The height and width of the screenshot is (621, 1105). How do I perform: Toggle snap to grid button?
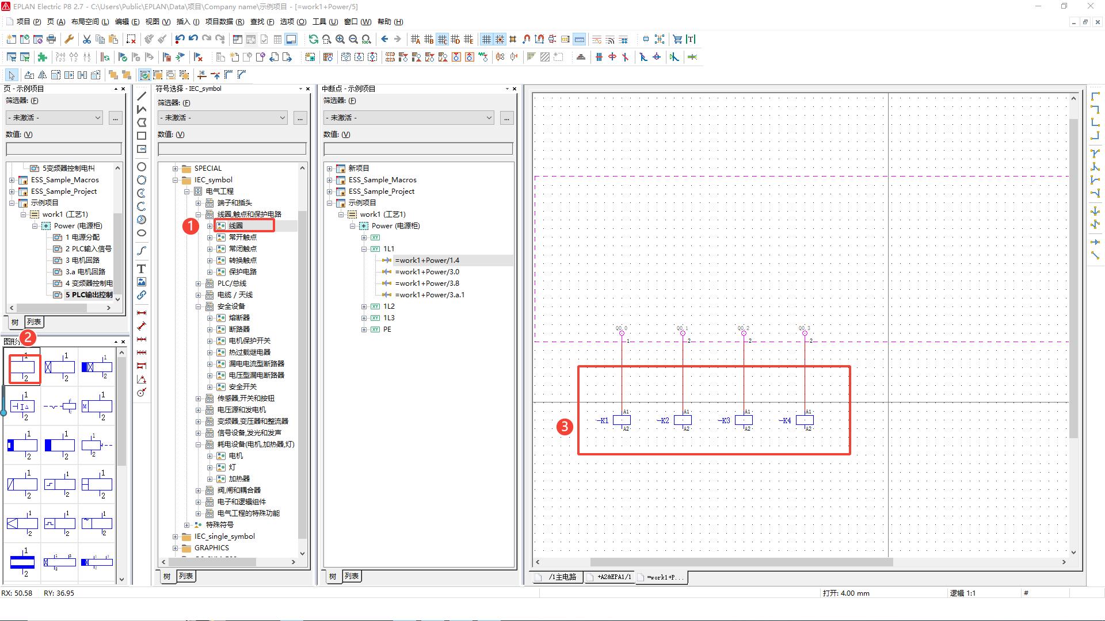point(500,39)
